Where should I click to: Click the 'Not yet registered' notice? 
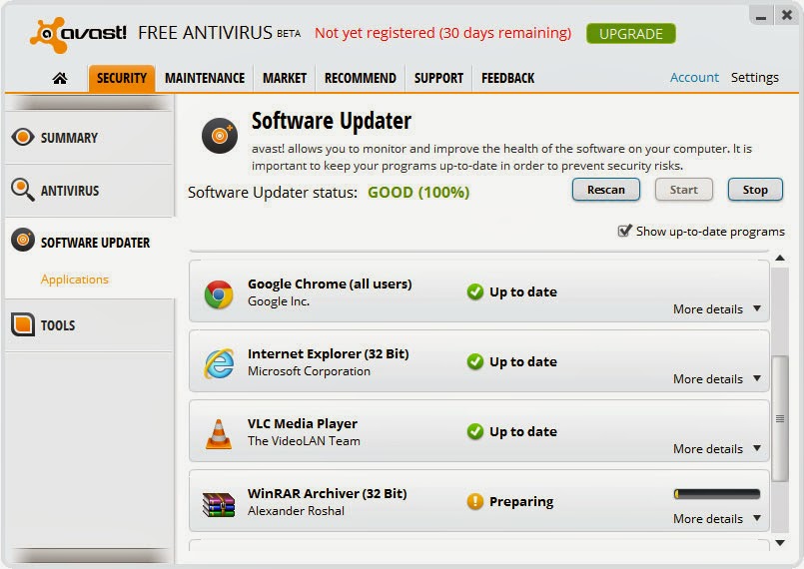442,33
